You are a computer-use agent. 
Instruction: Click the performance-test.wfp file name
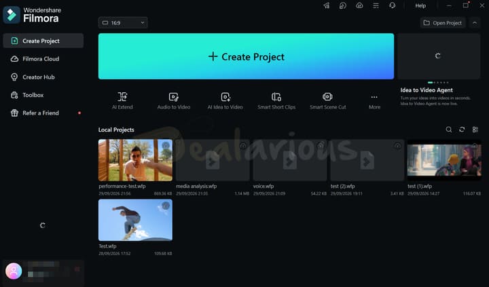(x=122, y=186)
